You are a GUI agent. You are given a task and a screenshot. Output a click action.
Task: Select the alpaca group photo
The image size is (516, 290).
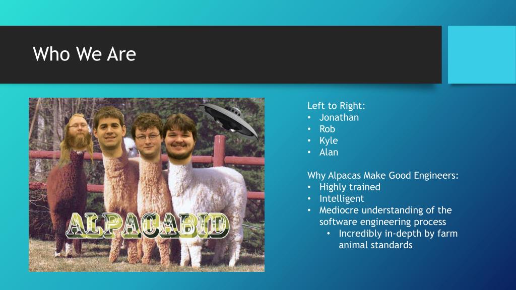[x=147, y=185]
